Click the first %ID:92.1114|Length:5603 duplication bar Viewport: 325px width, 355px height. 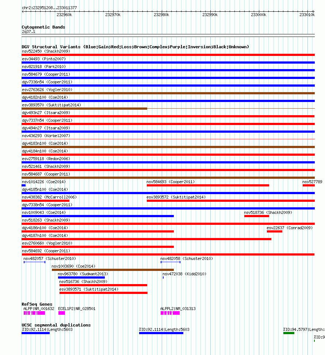pos(35,333)
